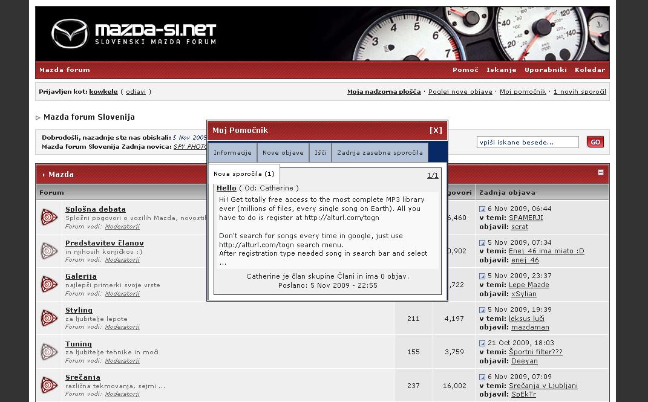The height and width of the screenshot is (402, 648).
Task: Click forum status icon for Srečanja
Action: click(x=49, y=385)
